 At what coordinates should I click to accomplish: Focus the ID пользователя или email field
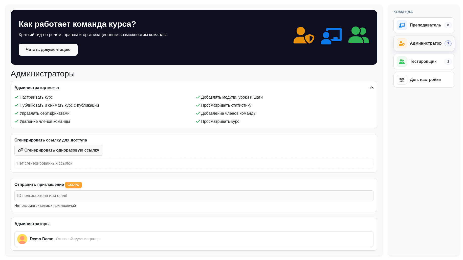click(x=194, y=196)
